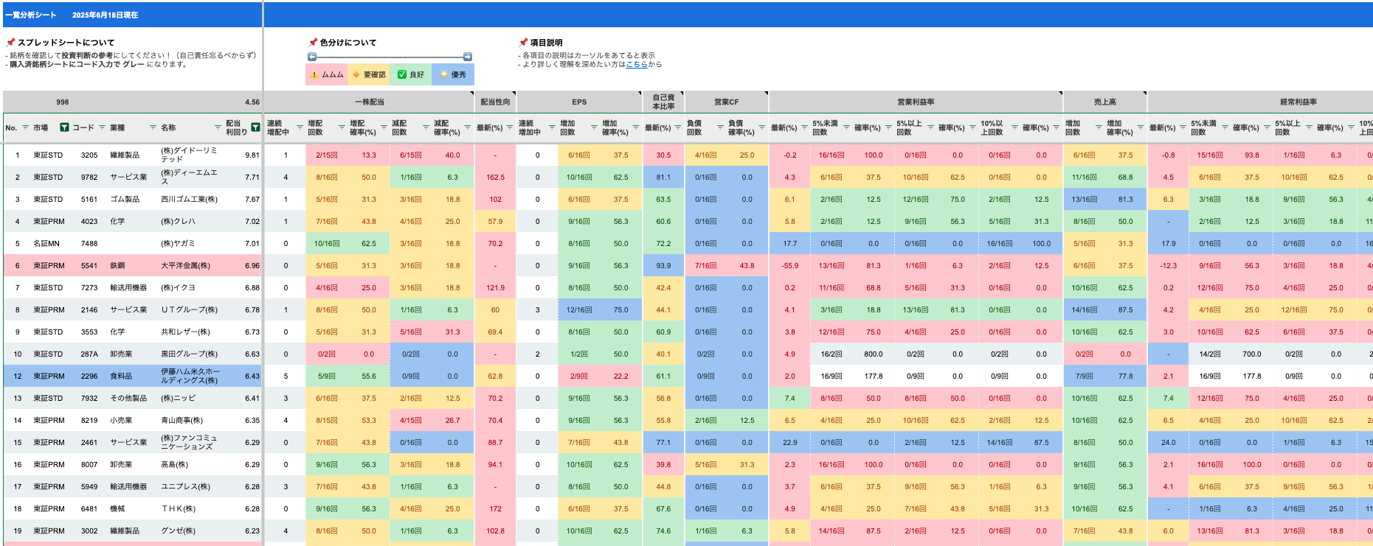Screen dimensions: 1373x546
Task: Open the 営業CF 負債回数 filter dropdown
Action: [720, 127]
